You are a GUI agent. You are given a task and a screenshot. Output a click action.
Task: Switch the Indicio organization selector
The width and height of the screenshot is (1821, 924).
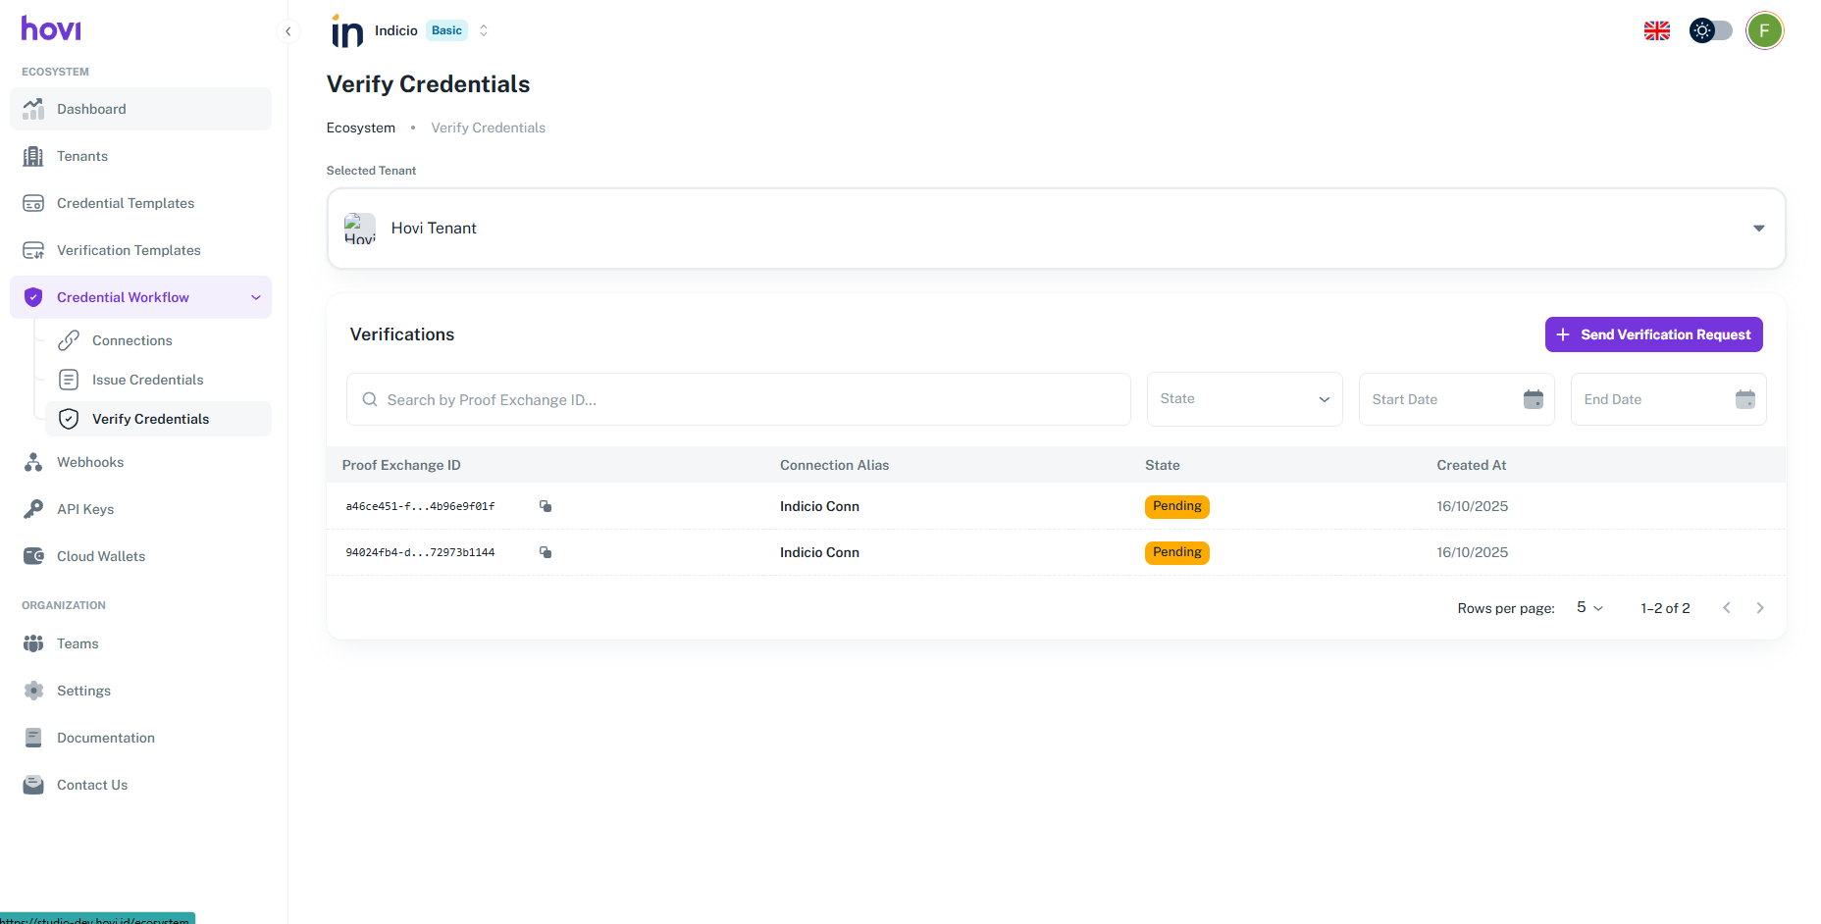click(483, 30)
